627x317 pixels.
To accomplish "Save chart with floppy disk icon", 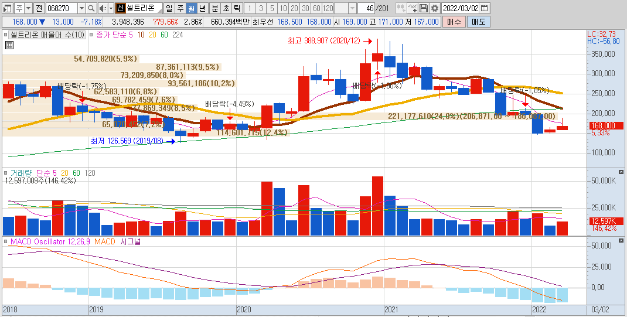I will 424,8.
